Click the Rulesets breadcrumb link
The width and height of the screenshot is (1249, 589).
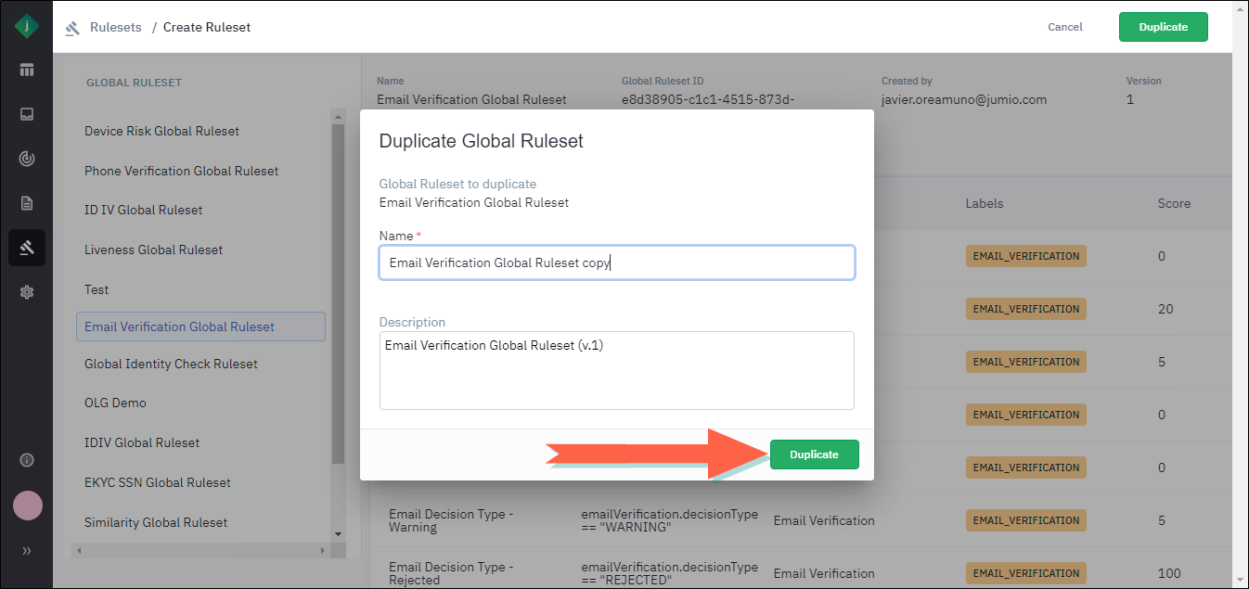pos(115,27)
